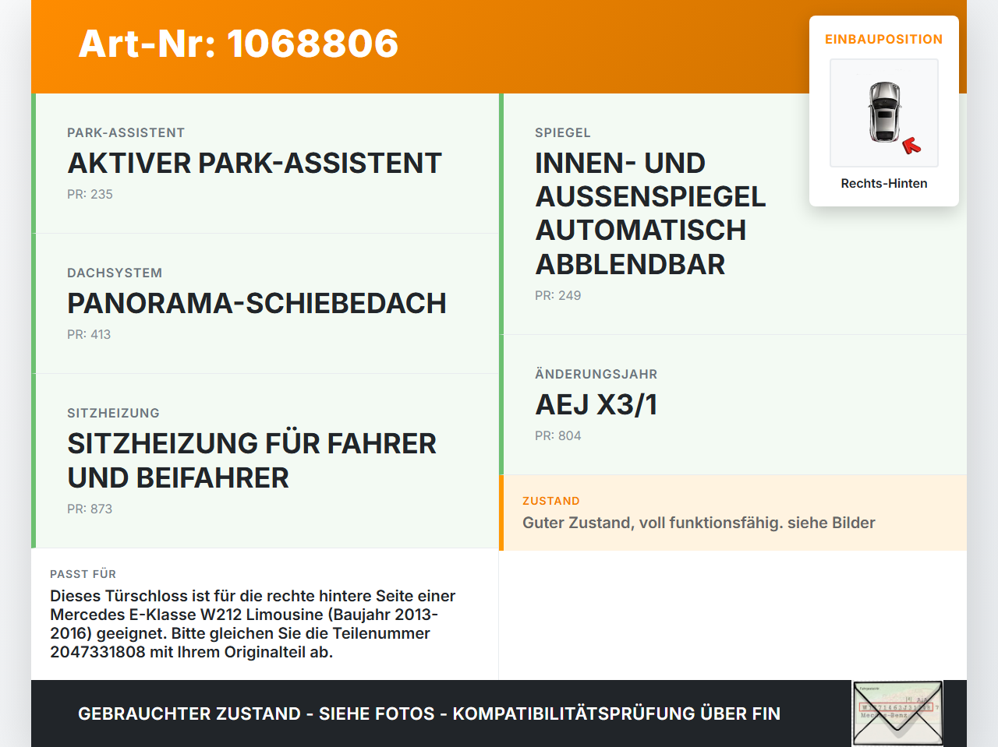Select the Panorama-Schiebedach feature card
The width and height of the screenshot is (998, 747).
point(265,304)
